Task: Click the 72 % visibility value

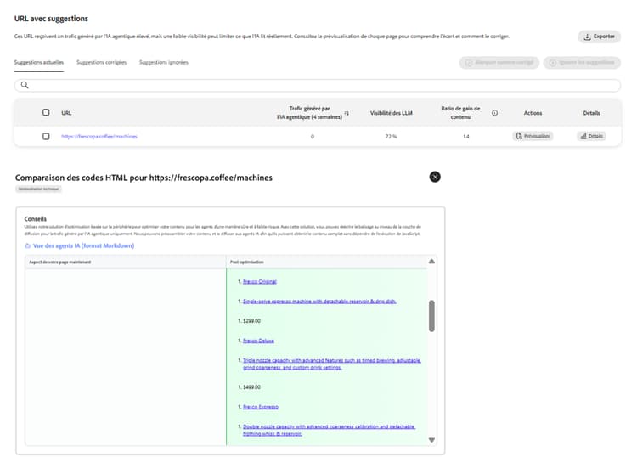Action: point(392,137)
